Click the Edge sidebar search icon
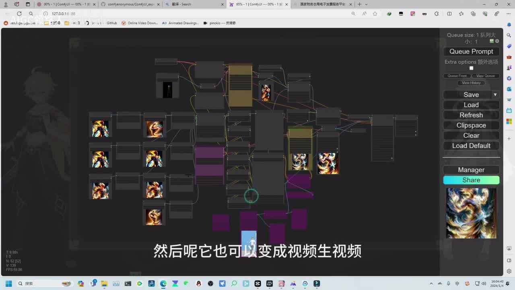This screenshot has height=290, width=515. pyautogui.click(x=509, y=35)
